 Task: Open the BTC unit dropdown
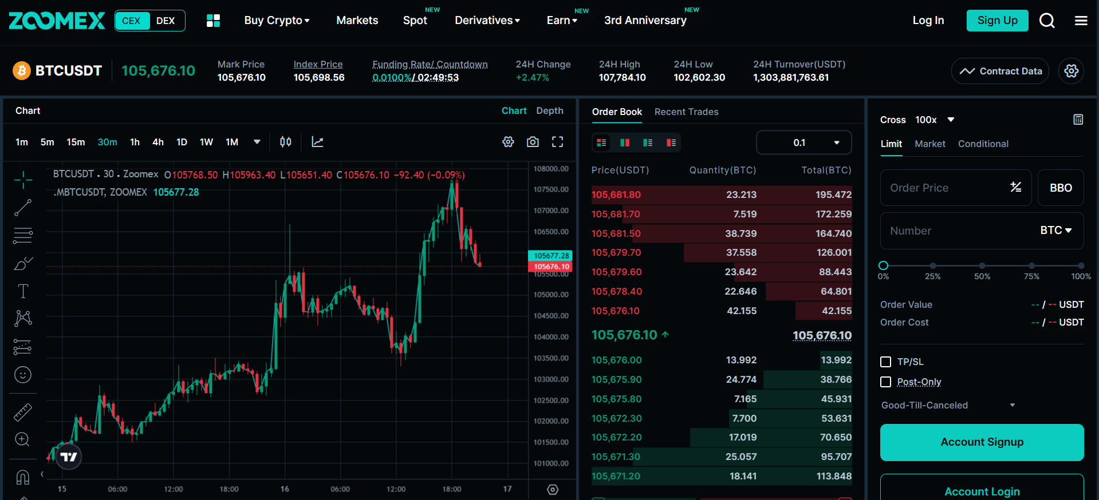pyautogui.click(x=1055, y=231)
